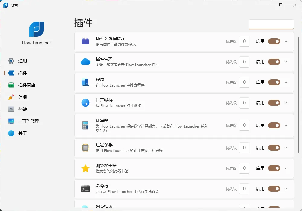Click the 计算器 calculator icon

85,125
